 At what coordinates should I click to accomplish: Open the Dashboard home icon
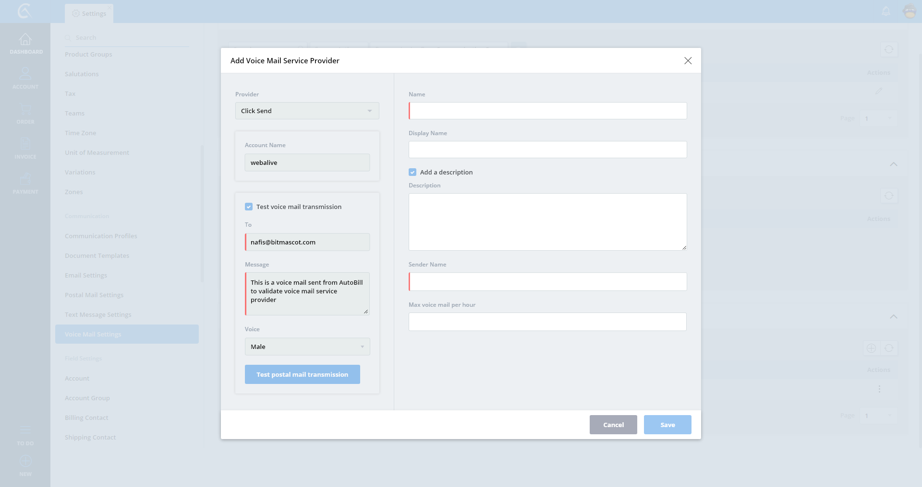pyautogui.click(x=25, y=39)
